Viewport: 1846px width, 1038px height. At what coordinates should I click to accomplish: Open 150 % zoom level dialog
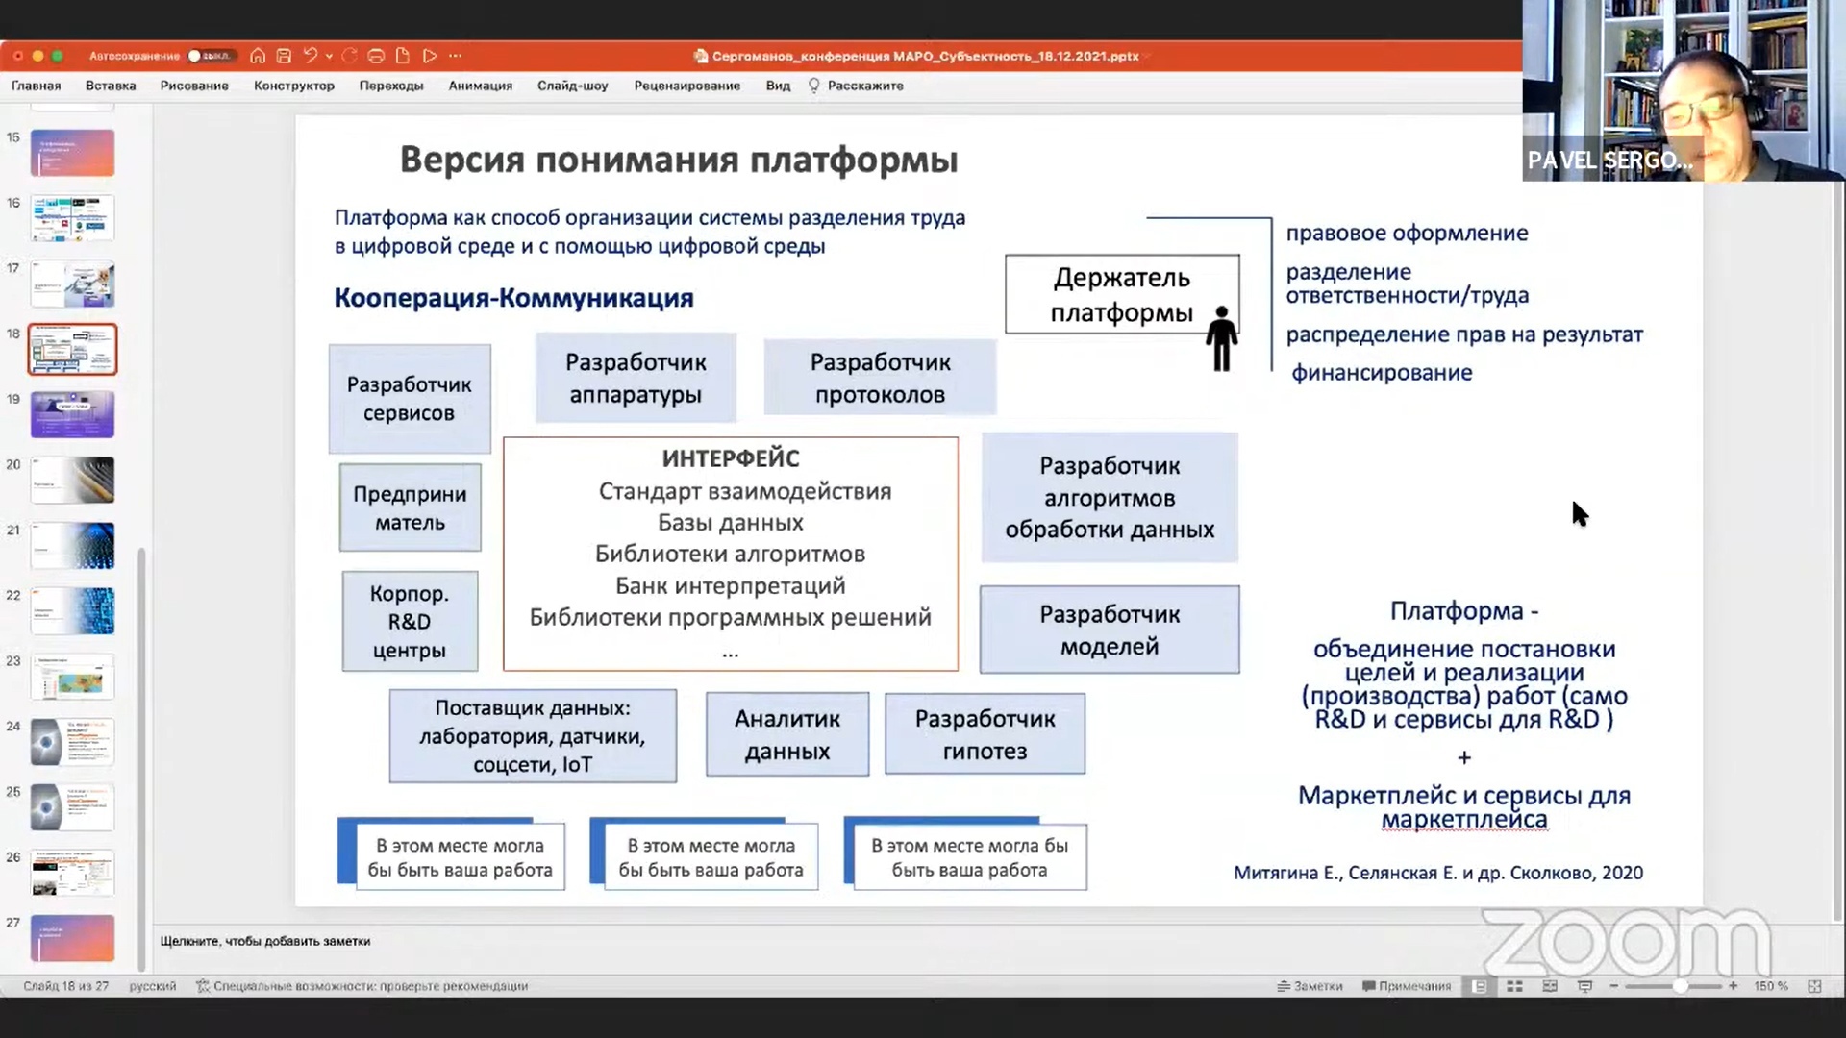pos(1770,986)
